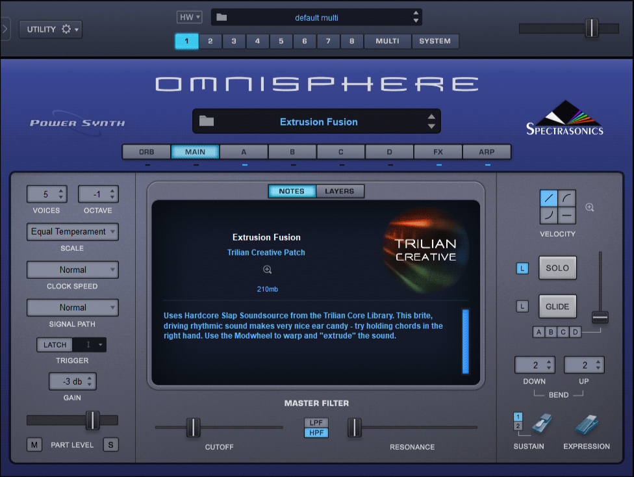Click the patch notes scrollbar
The image size is (634, 477).
pyautogui.click(x=465, y=341)
